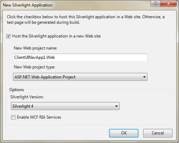Image resolution: width=179 pixels, height=143 pixels.
Task: Confirm the dialog with OK
Action: (x=124, y=133)
